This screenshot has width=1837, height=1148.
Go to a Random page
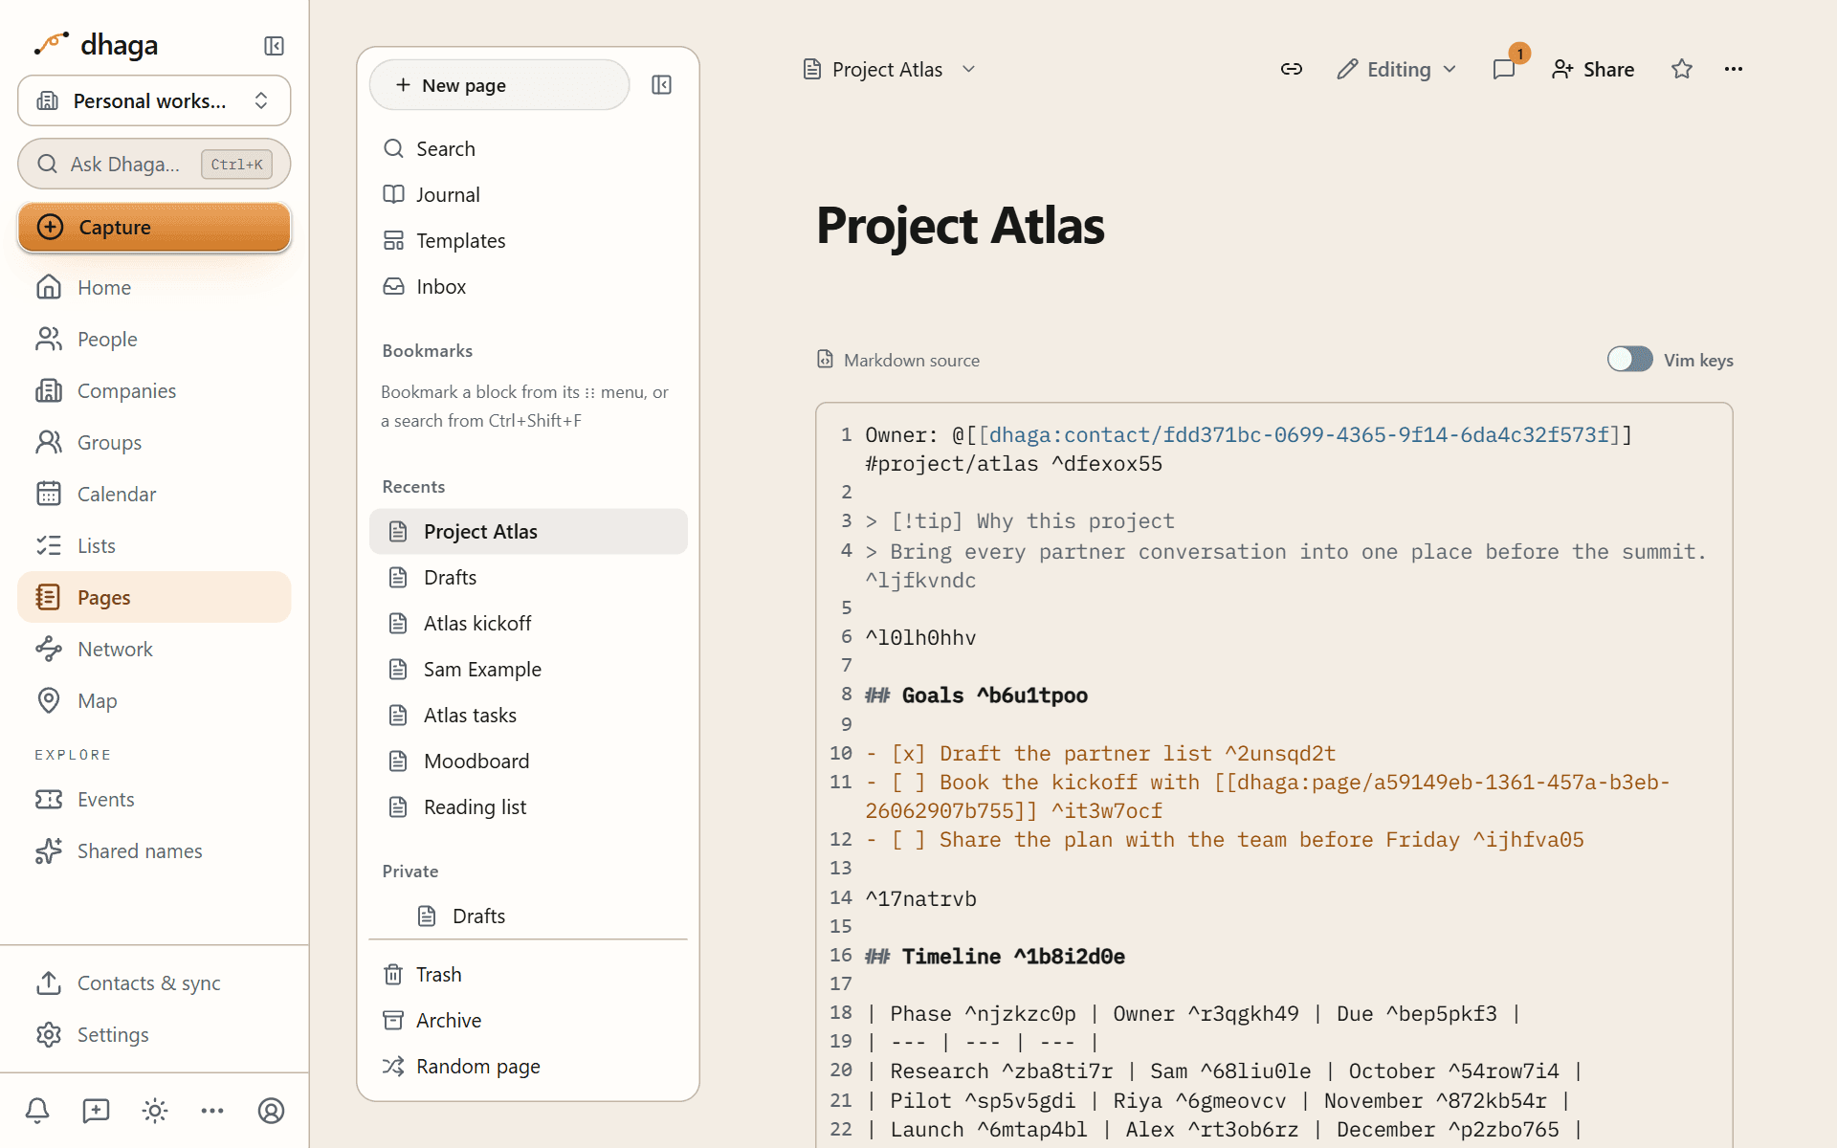pyautogui.click(x=528, y=1066)
